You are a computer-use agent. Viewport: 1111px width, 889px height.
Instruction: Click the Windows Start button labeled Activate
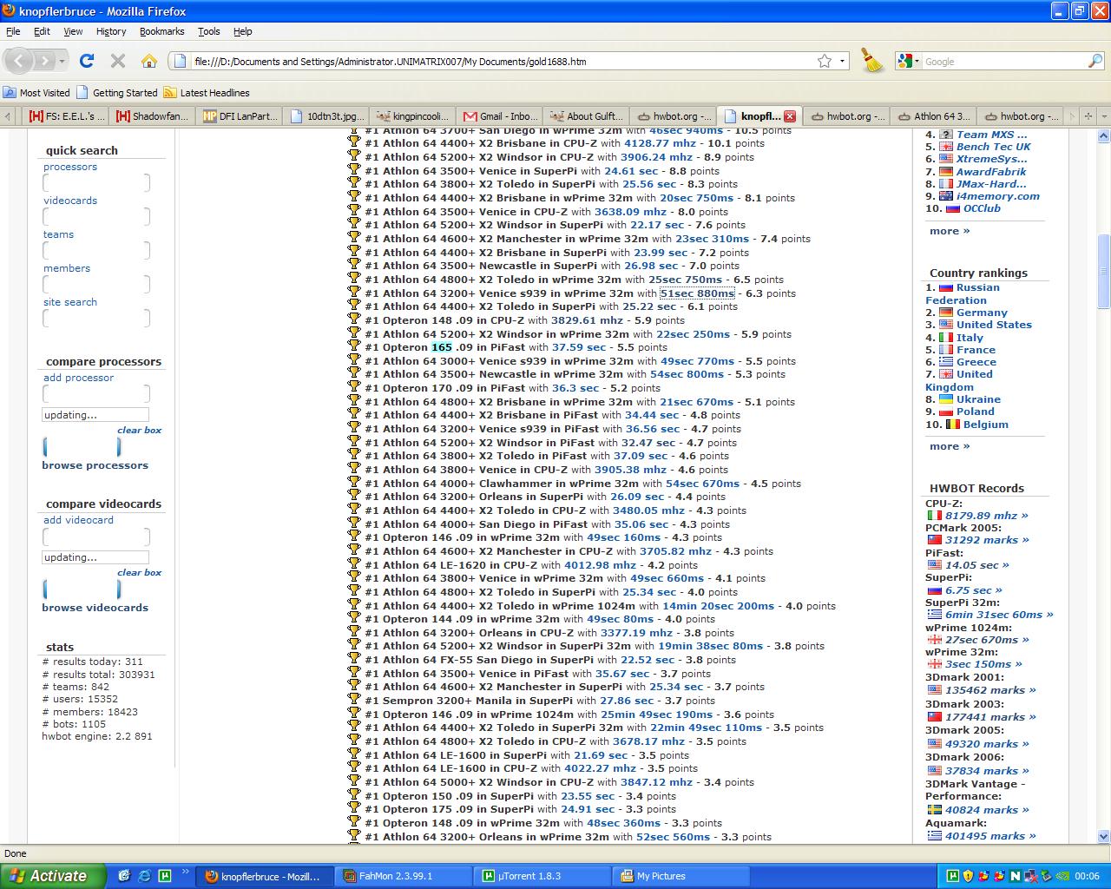click(x=53, y=876)
